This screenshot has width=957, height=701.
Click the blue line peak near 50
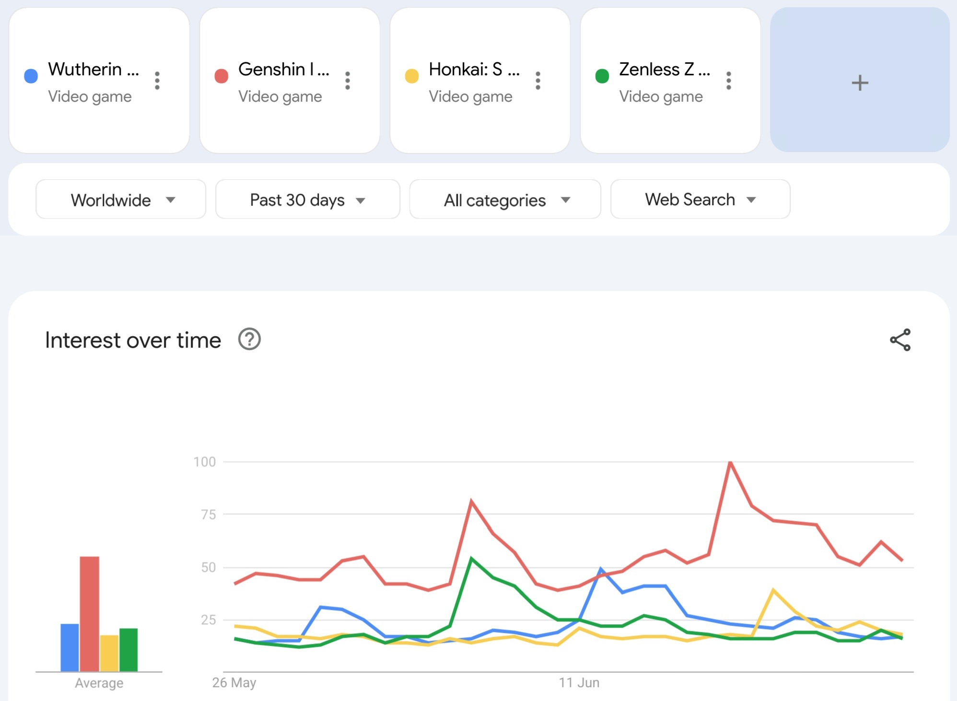coord(601,569)
